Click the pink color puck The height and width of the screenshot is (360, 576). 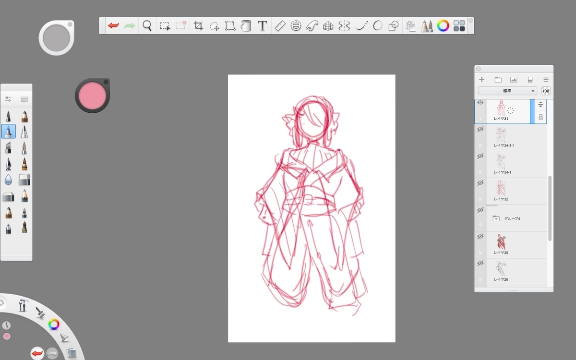(x=92, y=95)
